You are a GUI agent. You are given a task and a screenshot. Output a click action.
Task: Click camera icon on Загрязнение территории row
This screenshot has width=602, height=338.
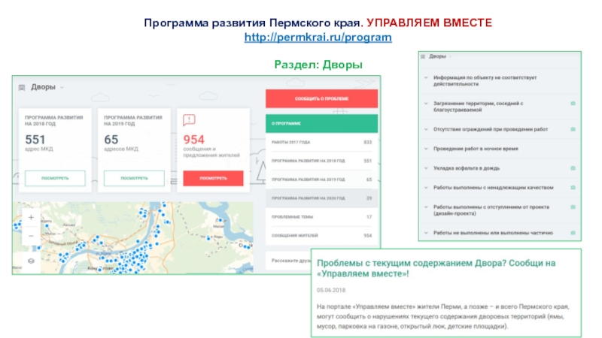[573, 104]
